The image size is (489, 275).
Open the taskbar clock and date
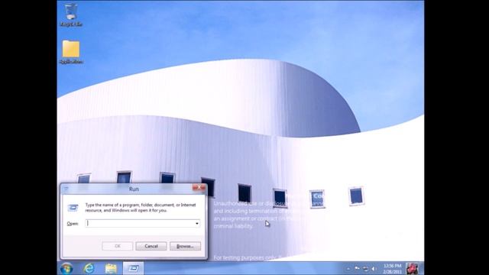pyautogui.click(x=392, y=268)
